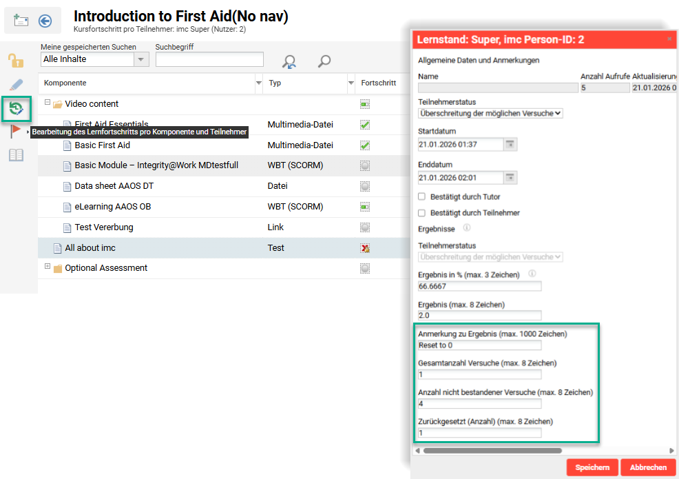Click the Speichern button
679x479 pixels.
592,467
